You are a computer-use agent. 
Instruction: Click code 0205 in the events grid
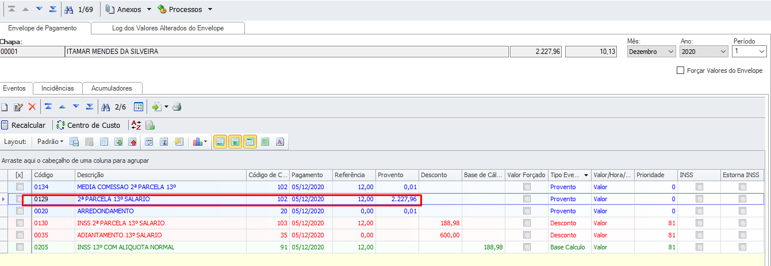[x=41, y=247]
